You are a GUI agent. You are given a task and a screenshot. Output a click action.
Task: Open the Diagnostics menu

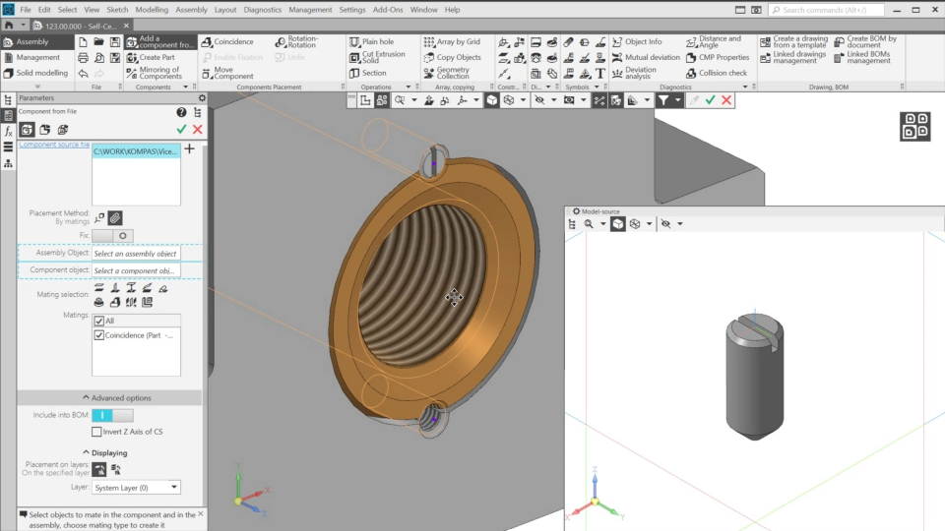tap(262, 10)
